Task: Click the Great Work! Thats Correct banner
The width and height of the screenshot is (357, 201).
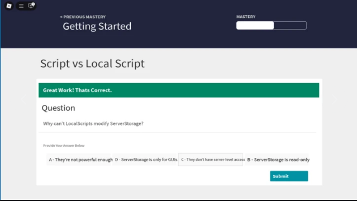Action: coord(179,90)
